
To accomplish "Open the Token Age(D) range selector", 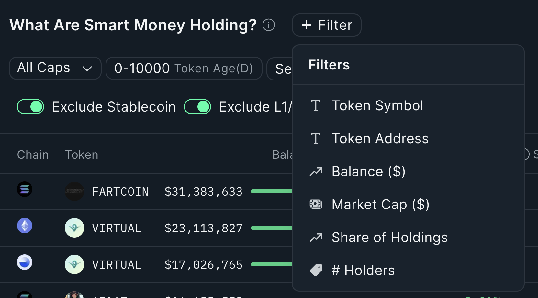I will (184, 68).
